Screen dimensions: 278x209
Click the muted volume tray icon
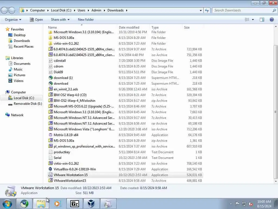251,204
